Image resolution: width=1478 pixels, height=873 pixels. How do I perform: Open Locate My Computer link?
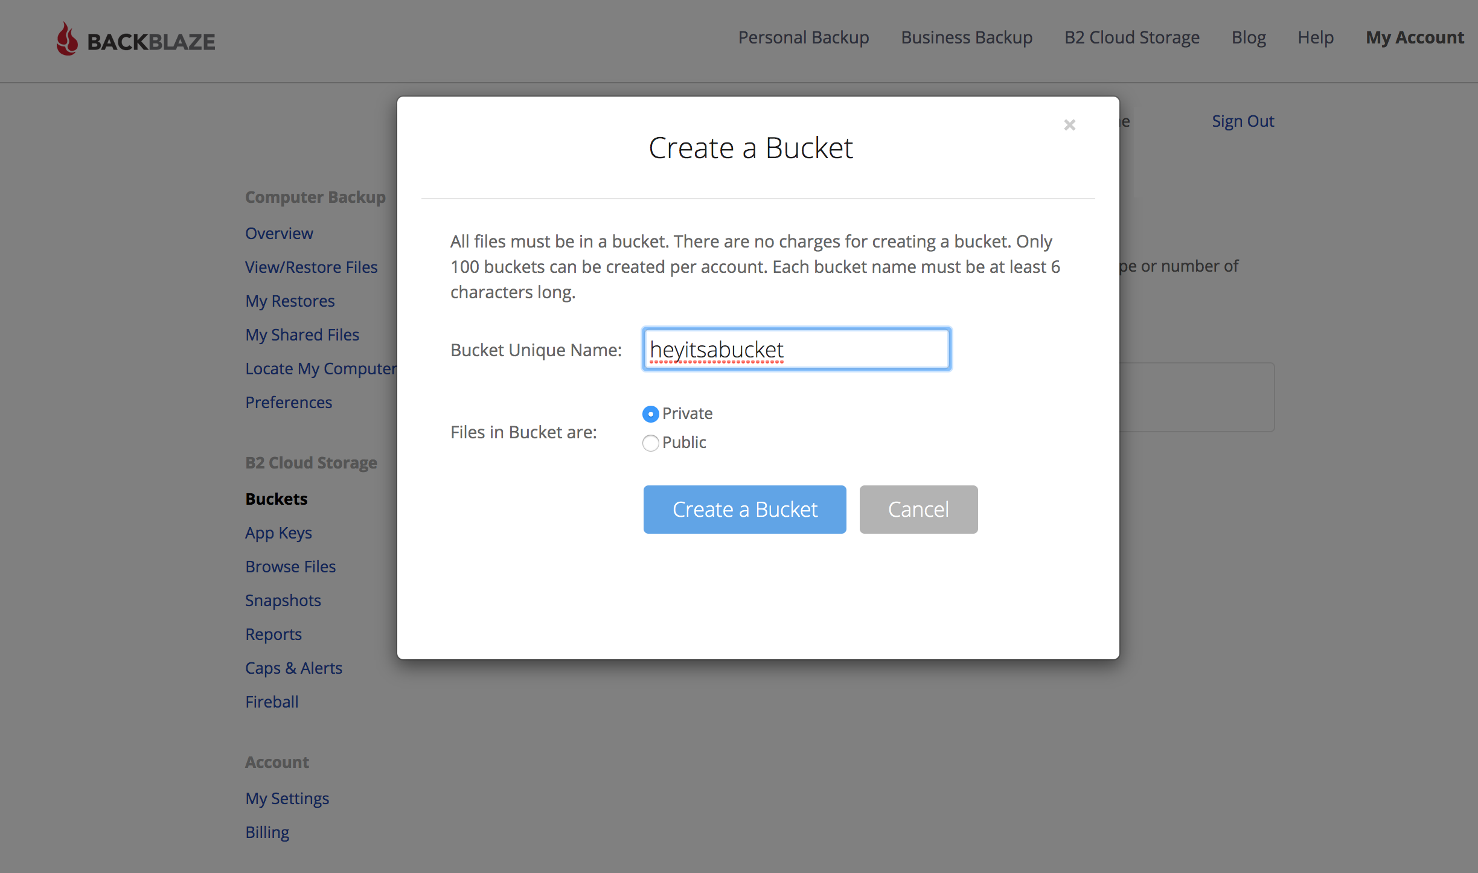pos(321,369)
